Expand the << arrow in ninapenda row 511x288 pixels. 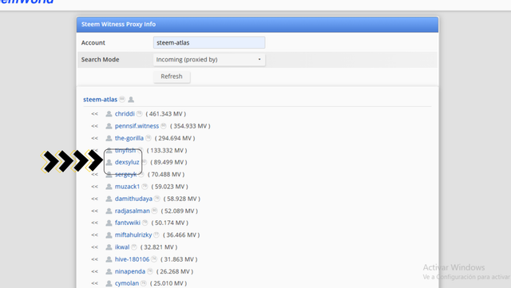(94, 271)
